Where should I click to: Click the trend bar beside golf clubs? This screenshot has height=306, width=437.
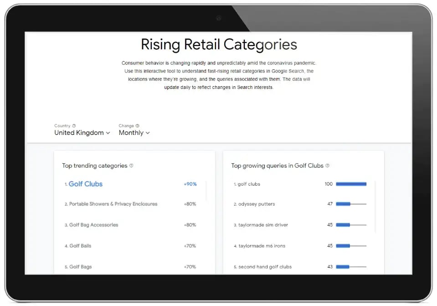coord(351,183)
